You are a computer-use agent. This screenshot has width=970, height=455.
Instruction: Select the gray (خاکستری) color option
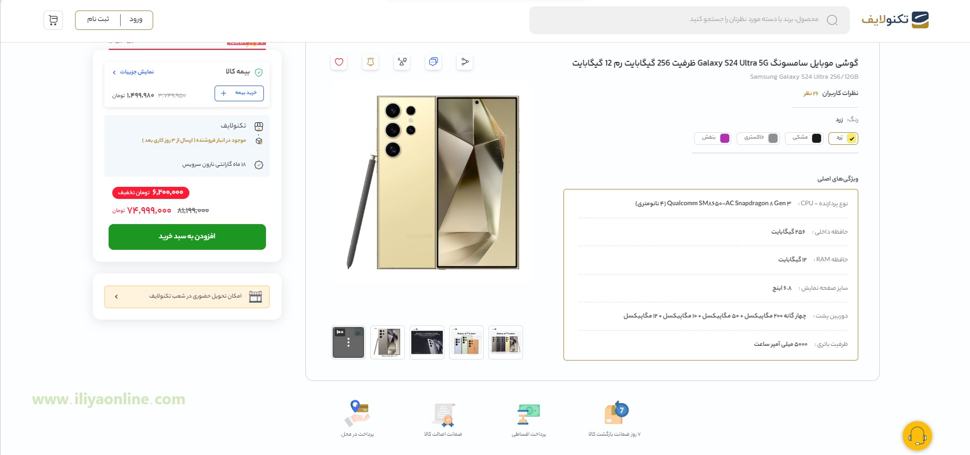(x=759, y=138)
